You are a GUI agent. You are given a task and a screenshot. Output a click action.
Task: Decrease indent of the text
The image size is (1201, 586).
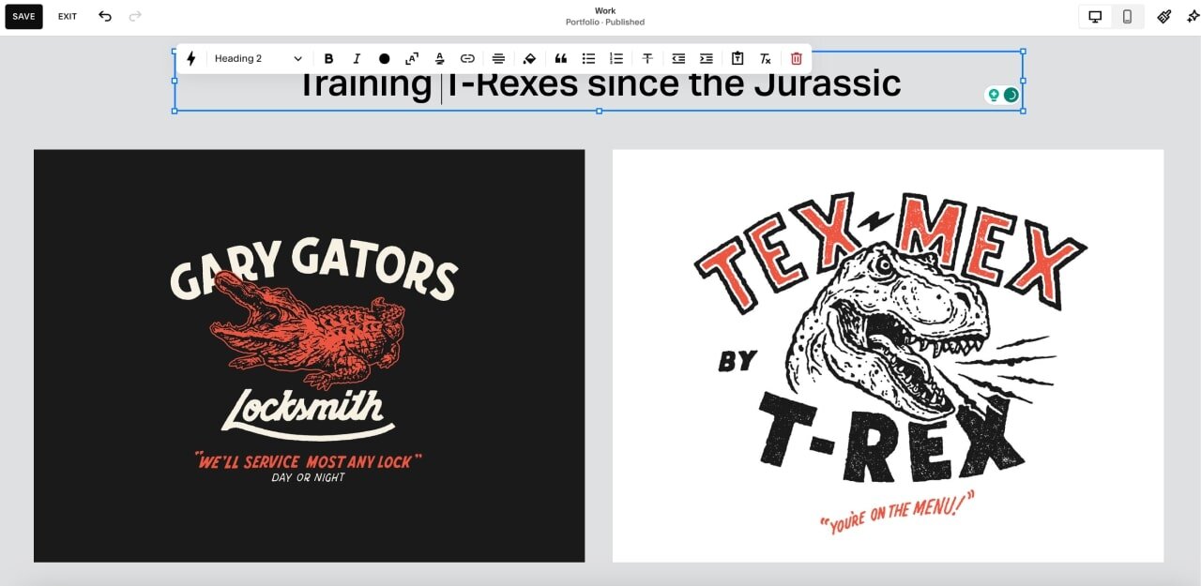(x=678, y=58)
